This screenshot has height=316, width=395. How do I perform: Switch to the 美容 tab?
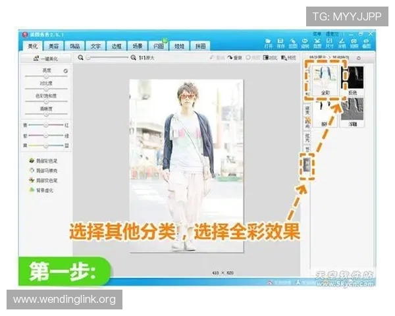(x=53, y=46)
